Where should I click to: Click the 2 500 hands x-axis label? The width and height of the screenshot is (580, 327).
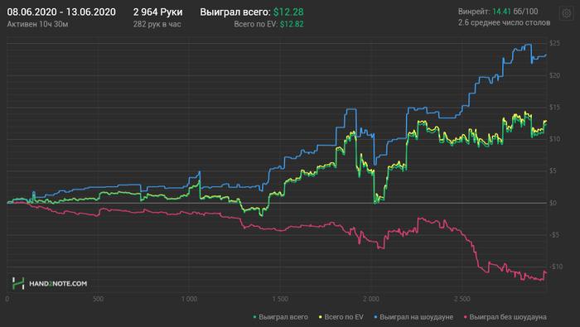click(x=462, y=299)
